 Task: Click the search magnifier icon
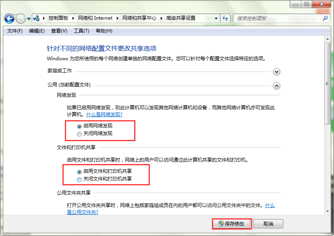click(326, 18)
